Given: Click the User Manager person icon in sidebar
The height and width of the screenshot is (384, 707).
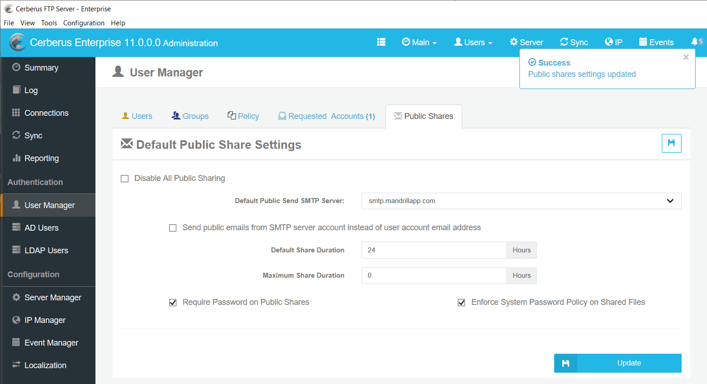Looking at the screenshot, I should pyautogui.click(x=16, y=204).
